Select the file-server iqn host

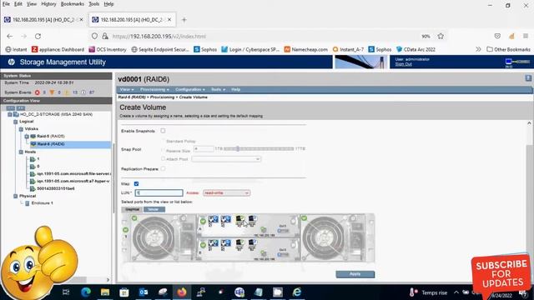[73, 174]
